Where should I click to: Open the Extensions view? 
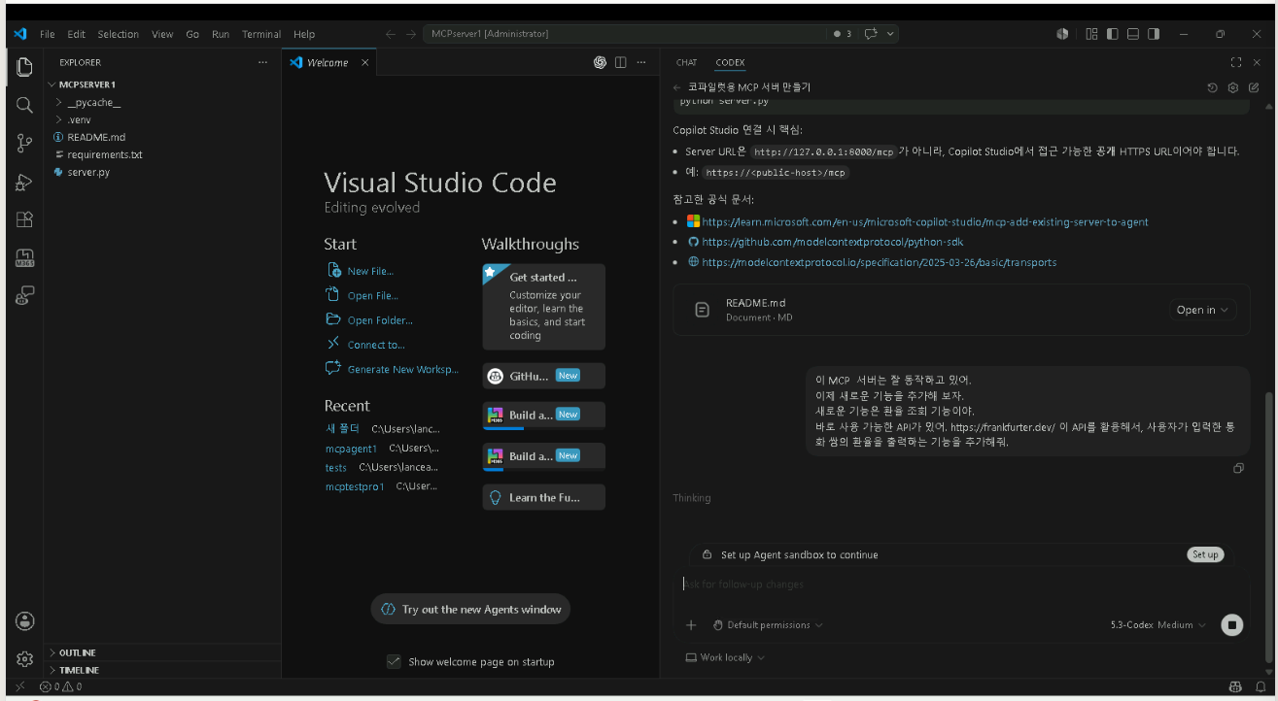(25, 219)
